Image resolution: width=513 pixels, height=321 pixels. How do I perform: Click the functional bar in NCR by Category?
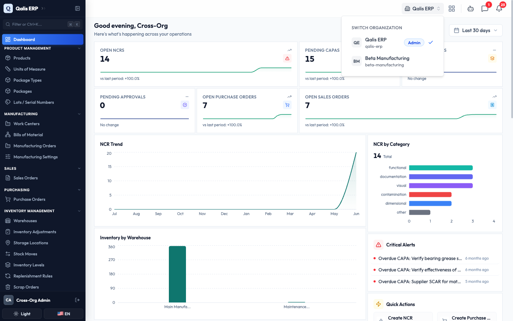(441, 168)
